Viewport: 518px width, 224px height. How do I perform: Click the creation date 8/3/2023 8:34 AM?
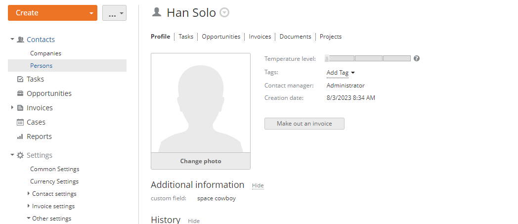(x=351, y=98)
